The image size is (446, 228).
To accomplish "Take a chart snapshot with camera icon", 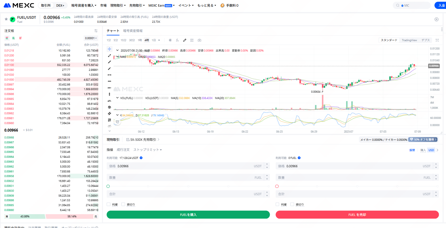I will pyautogui.click(x=200, y=40).
